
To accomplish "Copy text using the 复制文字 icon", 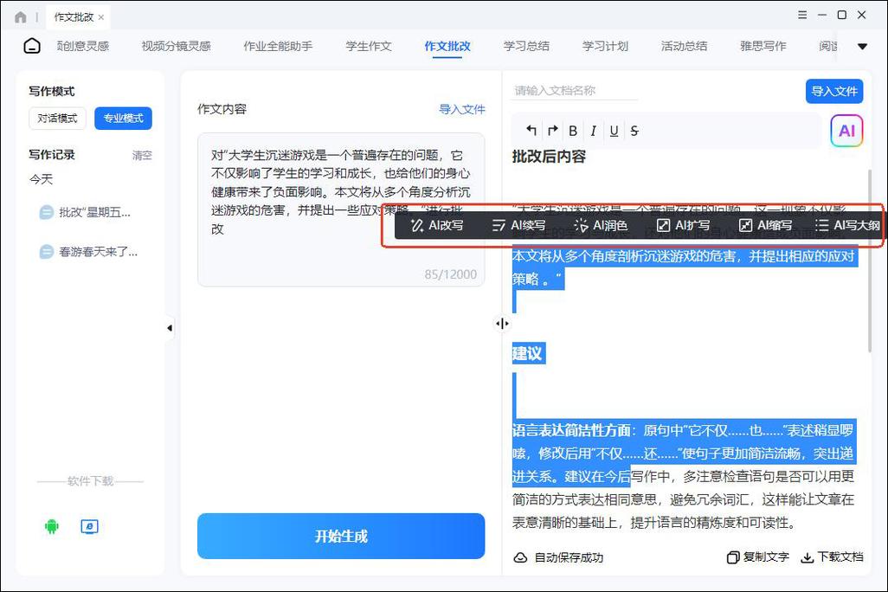I will [x=733, y=557].
